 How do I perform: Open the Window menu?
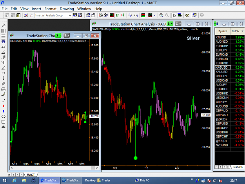(x=84, y=9)
